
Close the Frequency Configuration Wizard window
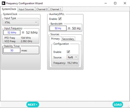point(125,3)
